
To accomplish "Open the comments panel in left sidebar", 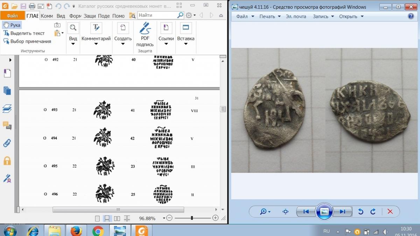I will point(7,126).
